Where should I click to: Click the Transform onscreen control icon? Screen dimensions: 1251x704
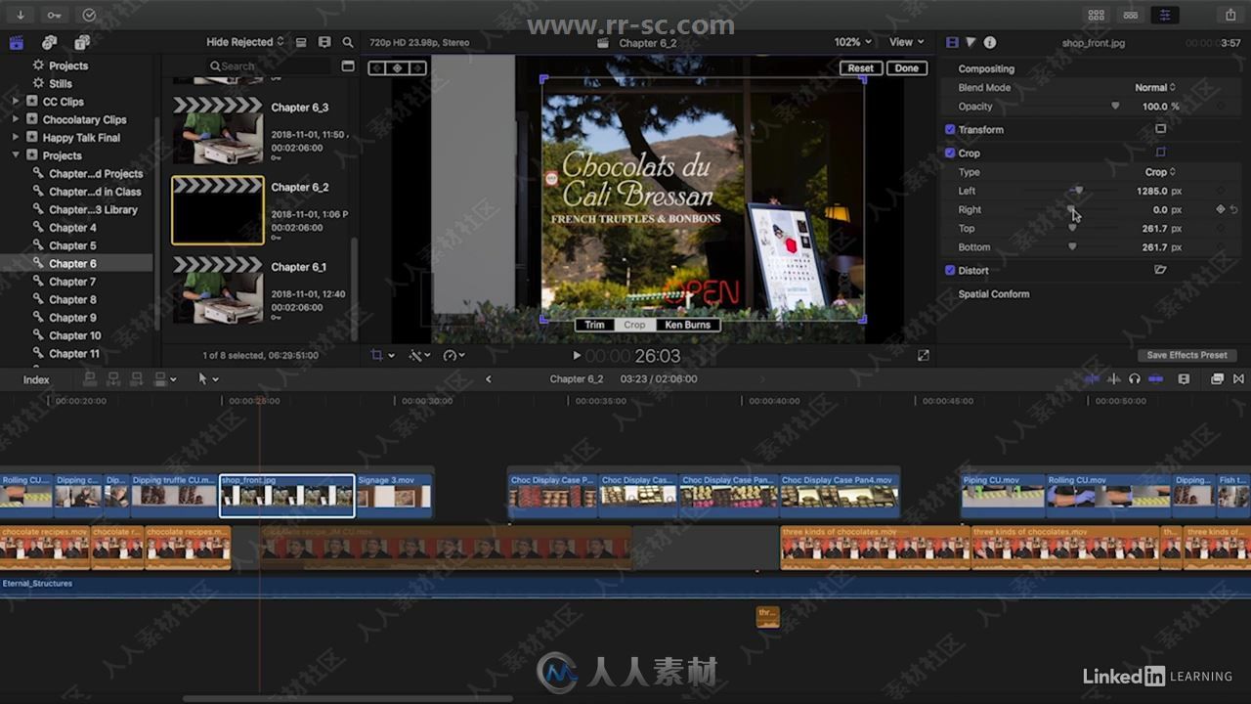[1161, 129]
